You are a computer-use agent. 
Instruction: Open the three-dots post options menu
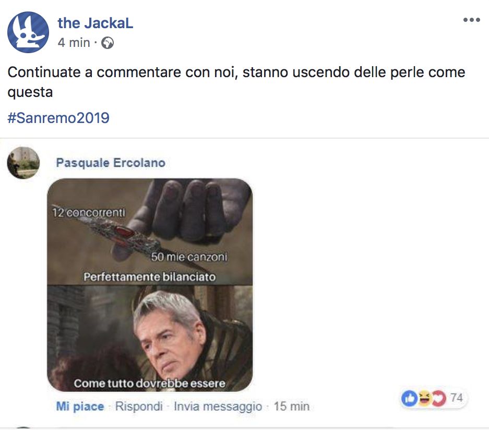pyautogui.click(x=472, y=20)
